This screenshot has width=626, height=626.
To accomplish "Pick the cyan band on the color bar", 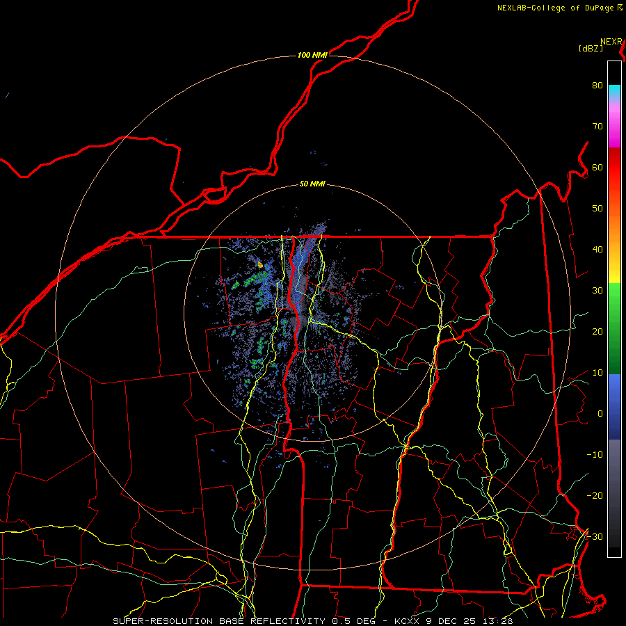I will 614,92.
